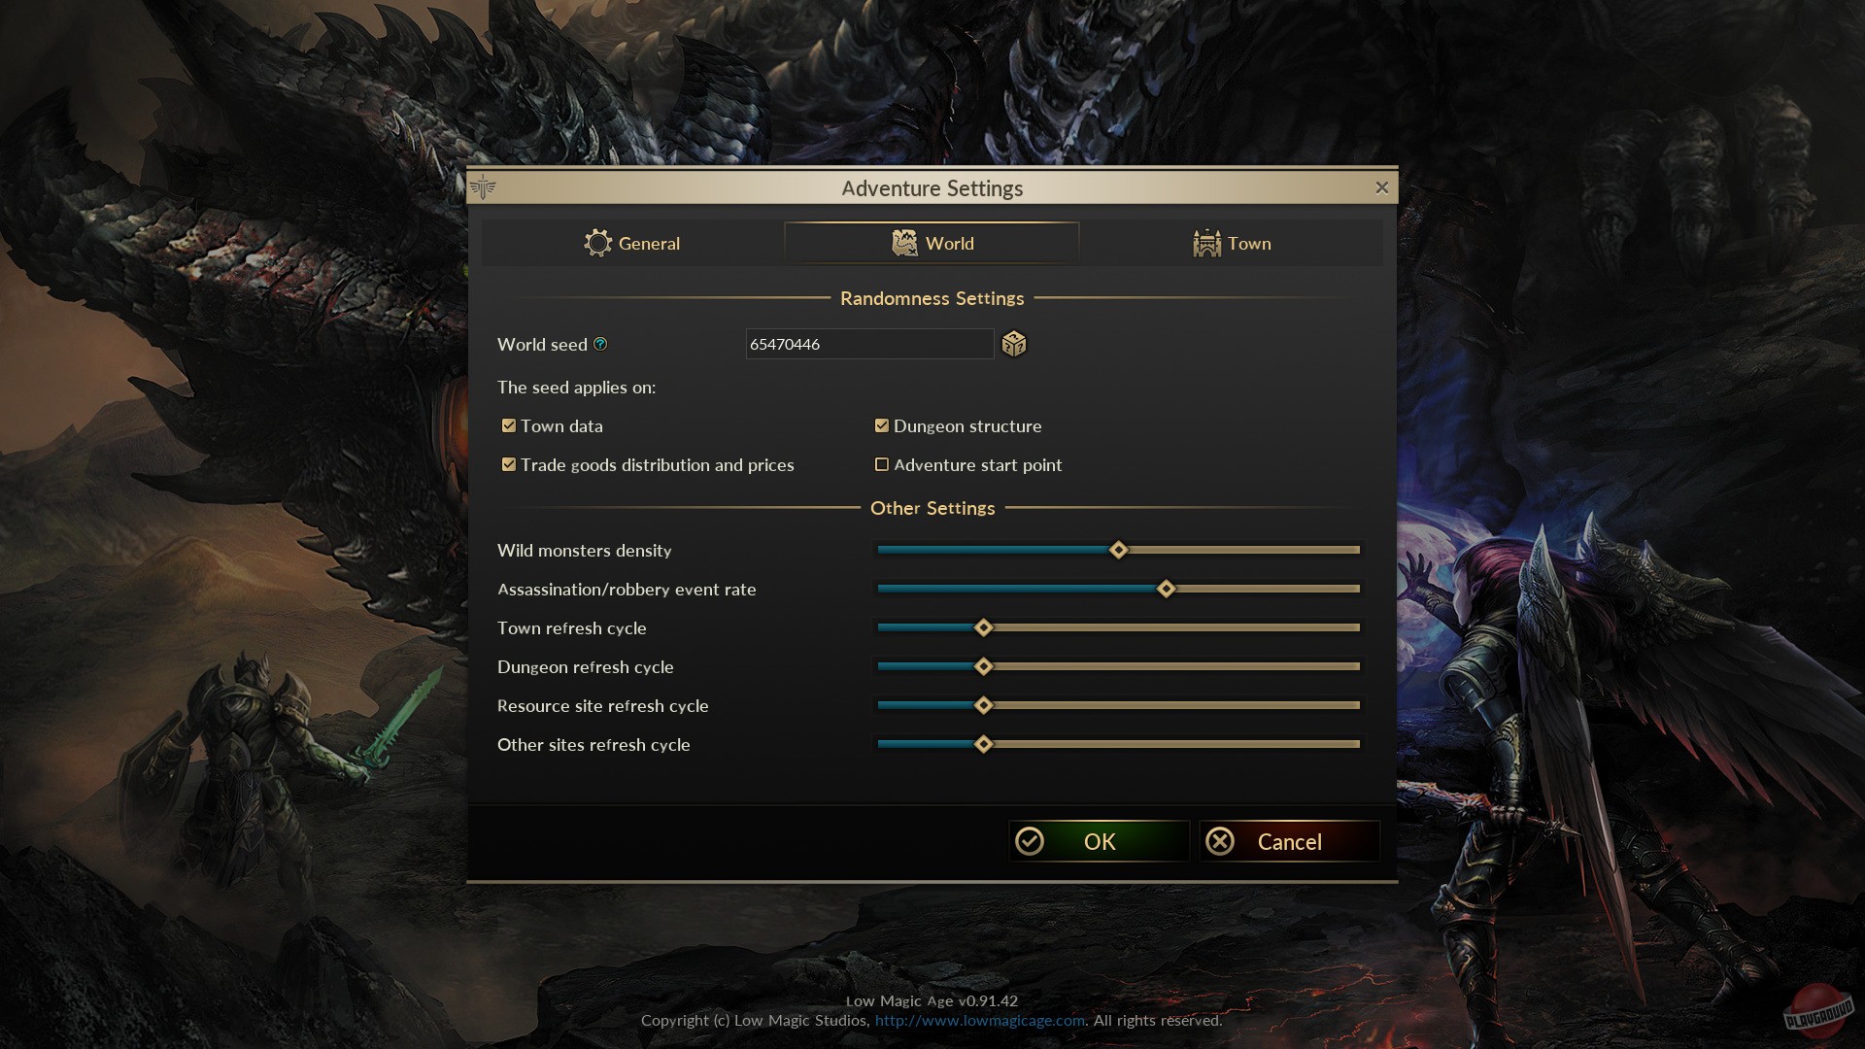Screen dimensions: 1865x1049
Task: Uncheck the Town data checkbox
Action: tap(508, 425)
